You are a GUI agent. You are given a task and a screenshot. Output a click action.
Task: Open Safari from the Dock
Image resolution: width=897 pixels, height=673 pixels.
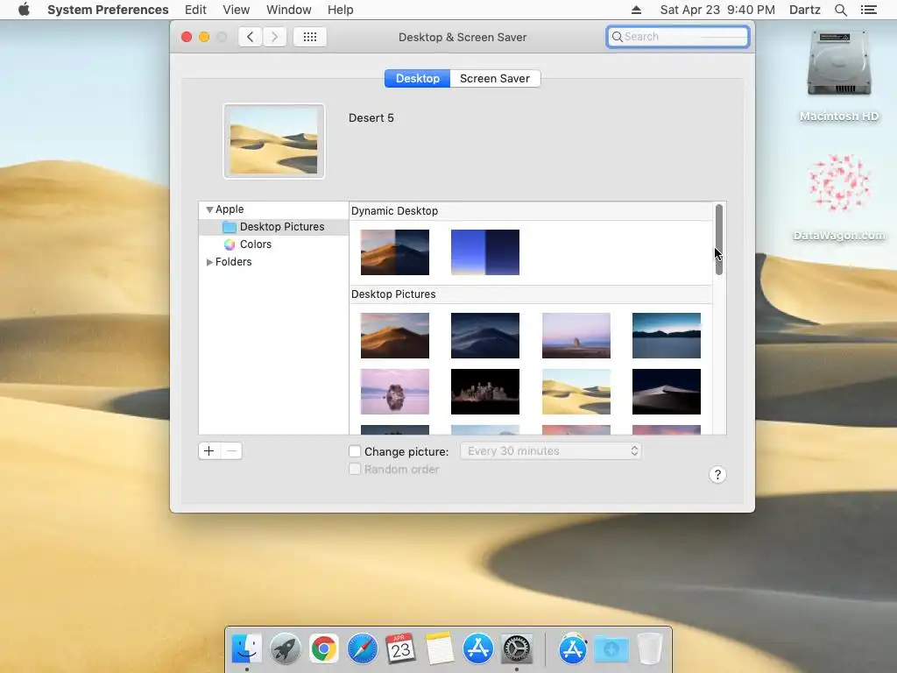pyautogui.click(x=362, y=648)
